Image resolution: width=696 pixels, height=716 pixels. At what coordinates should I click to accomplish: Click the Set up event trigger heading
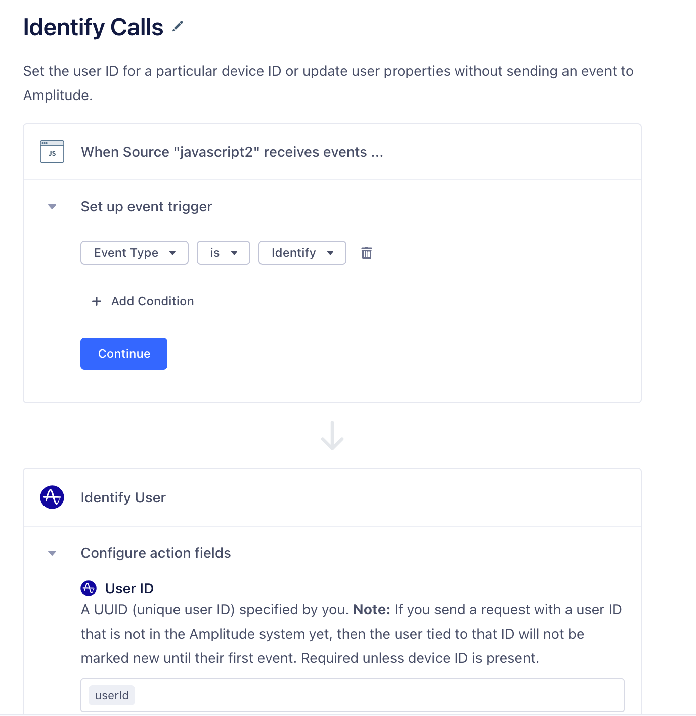point(147,207)
